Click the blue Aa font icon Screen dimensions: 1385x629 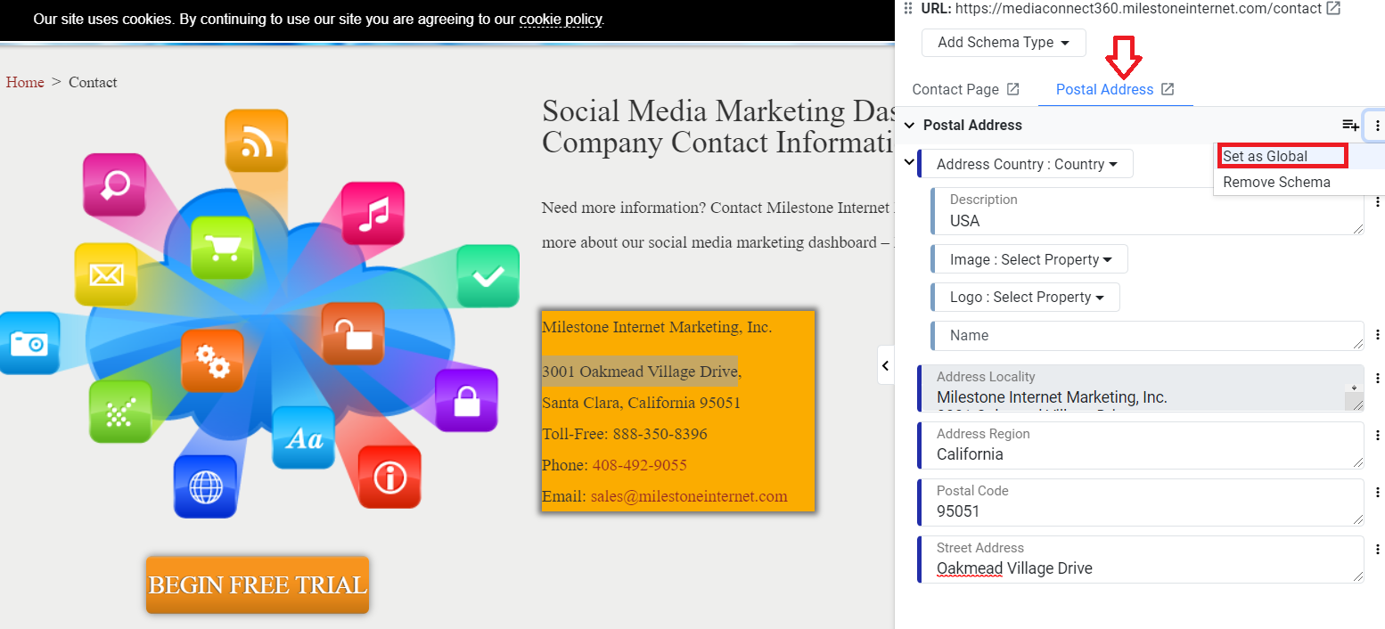(303, 437)
